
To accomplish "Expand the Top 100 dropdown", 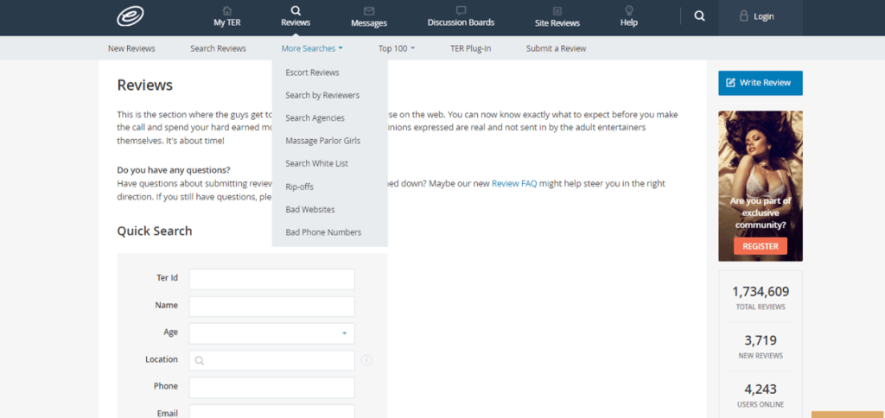I will (396, 48).
